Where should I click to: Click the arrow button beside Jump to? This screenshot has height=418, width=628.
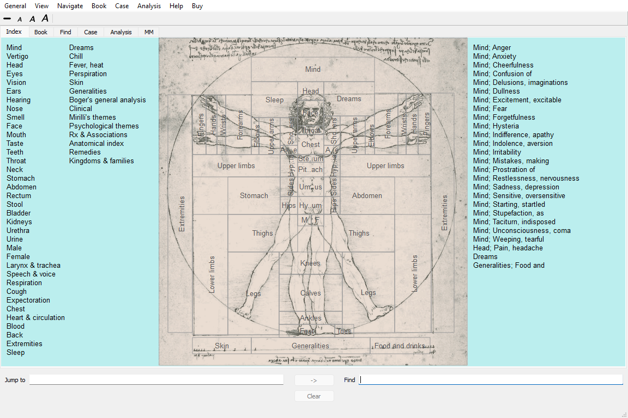314,380
